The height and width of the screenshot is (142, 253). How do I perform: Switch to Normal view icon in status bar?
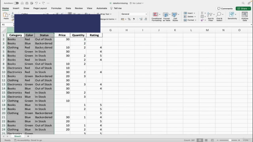coord(200,140)
